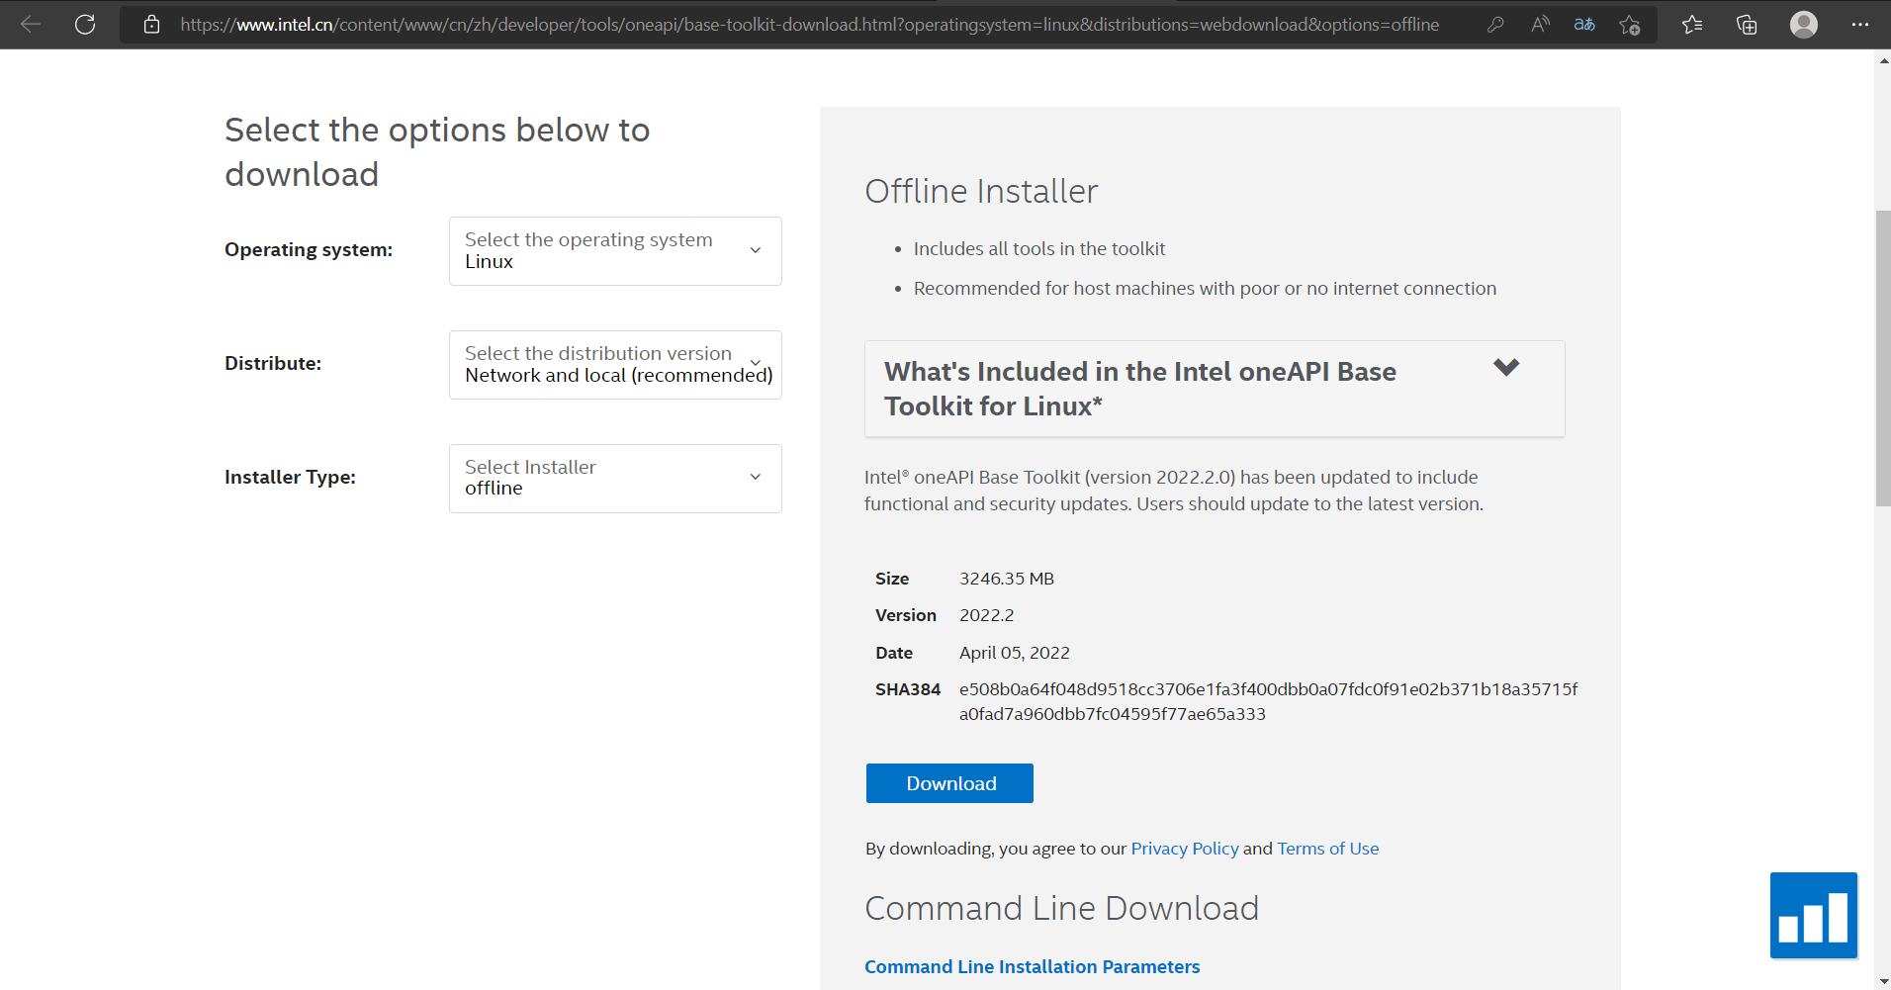
Task: Open the translate page icon
Action: pos(1584,25)
